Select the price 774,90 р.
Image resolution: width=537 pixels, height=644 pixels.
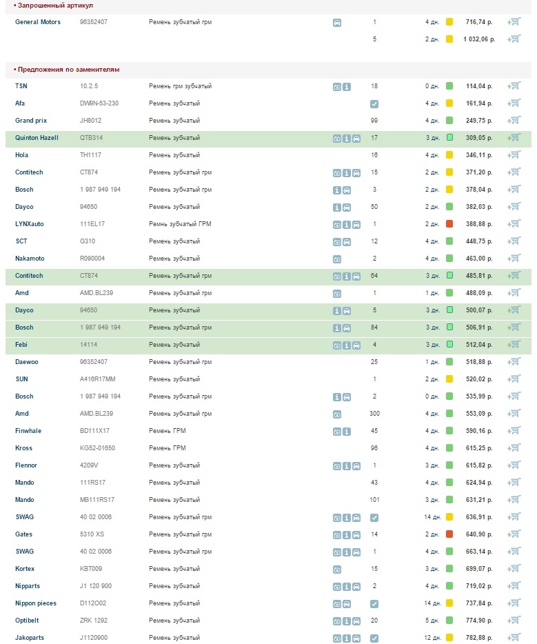[x=479, y=621]
